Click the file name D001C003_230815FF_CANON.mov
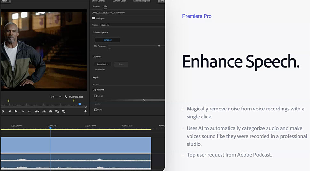The width and height of the screenshot is (310, 171). 108,13
